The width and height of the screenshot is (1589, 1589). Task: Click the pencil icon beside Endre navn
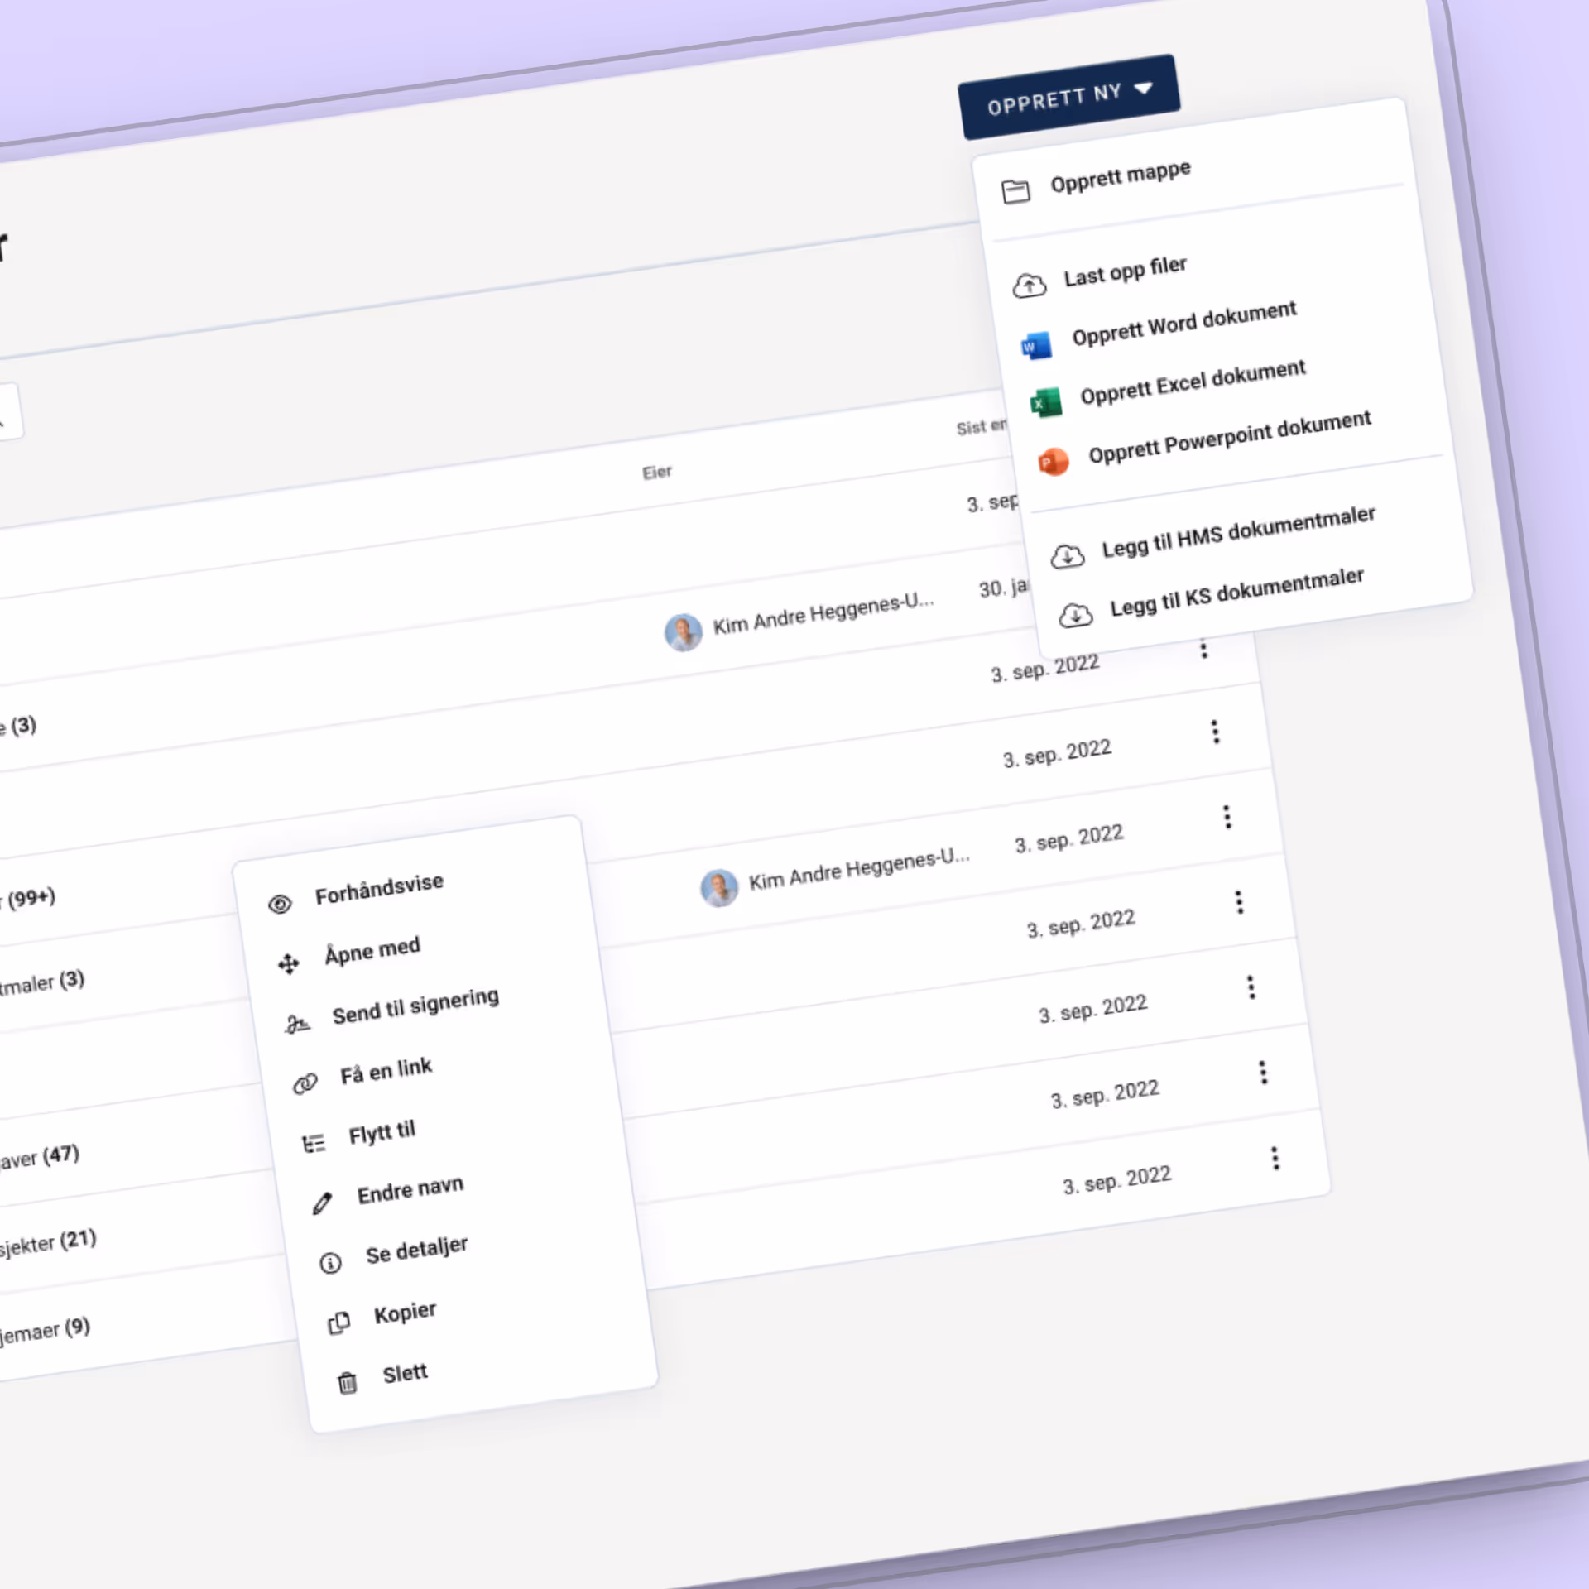(x=322, y=1203)
